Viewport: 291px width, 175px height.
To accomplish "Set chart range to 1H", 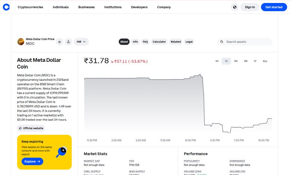I will (217, 61).
